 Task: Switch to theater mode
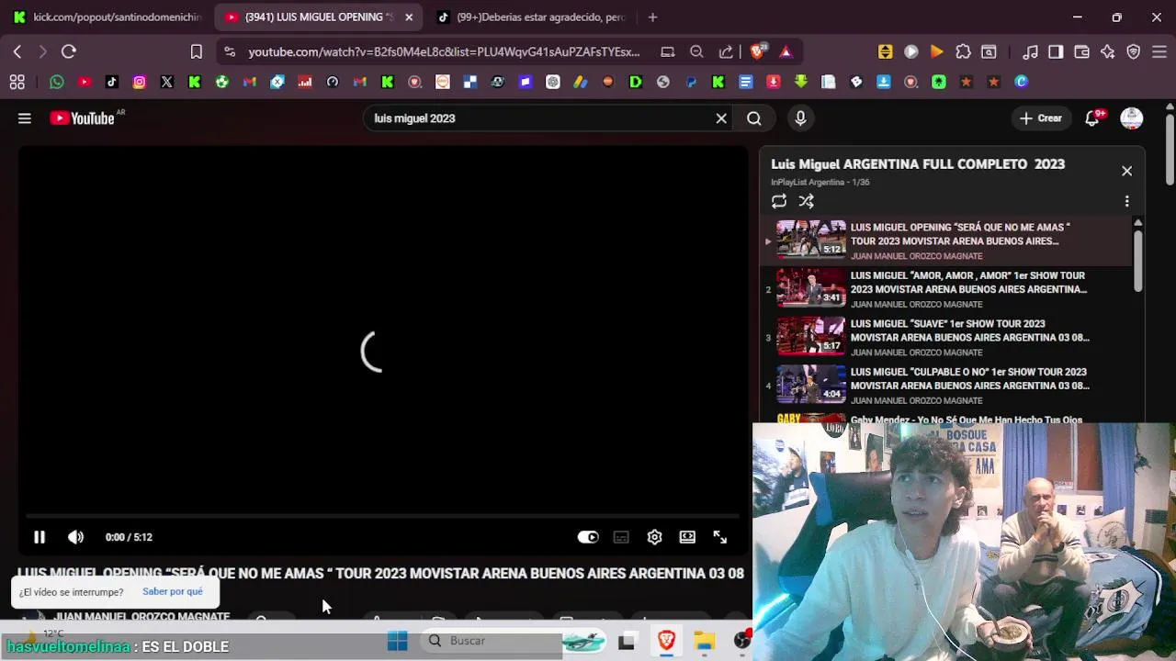click(687, 537)
